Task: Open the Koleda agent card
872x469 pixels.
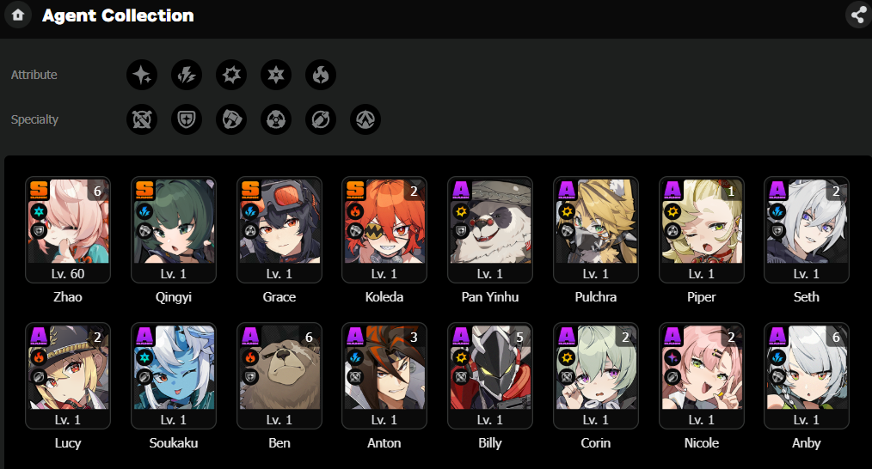Action: (x=384, y=230)
